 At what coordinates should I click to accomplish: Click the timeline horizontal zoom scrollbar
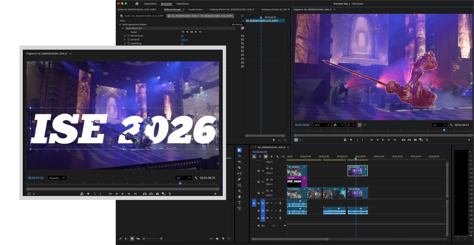290,239
